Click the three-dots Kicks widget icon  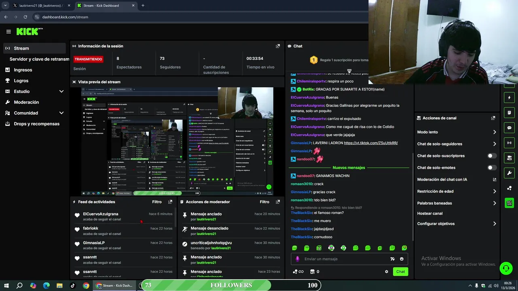click(x=509, y=188)
